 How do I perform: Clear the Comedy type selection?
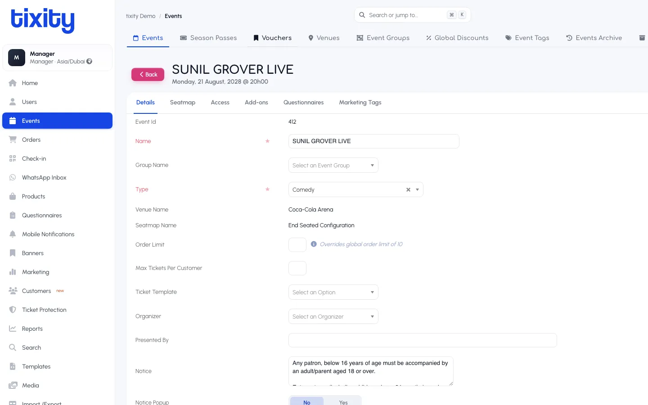point(408,189)
